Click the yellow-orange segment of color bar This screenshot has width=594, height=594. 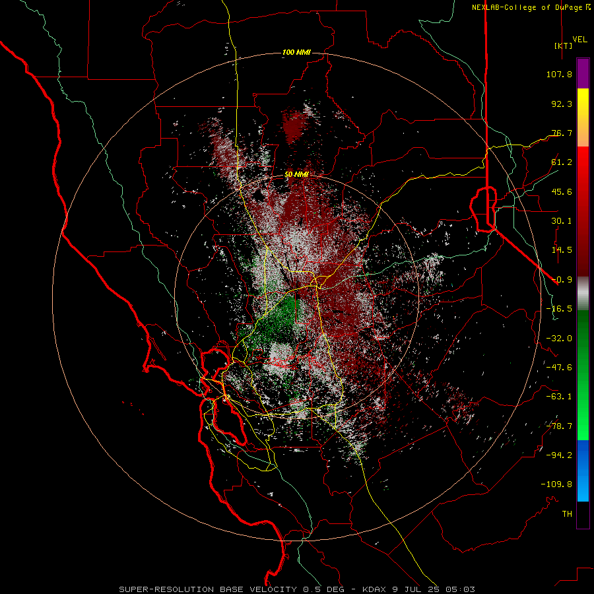pyautogui.click(x=583, y=117)
